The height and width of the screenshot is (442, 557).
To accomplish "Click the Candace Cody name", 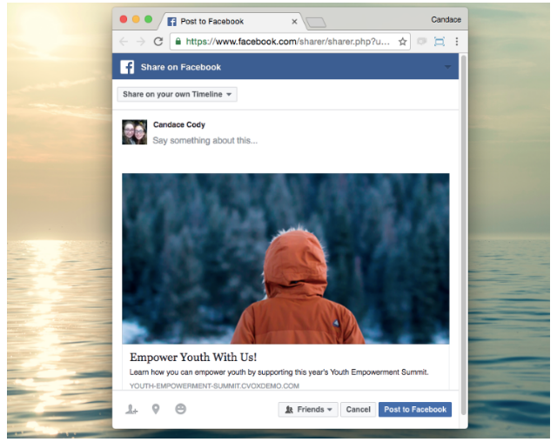I will tap(179, 124).
